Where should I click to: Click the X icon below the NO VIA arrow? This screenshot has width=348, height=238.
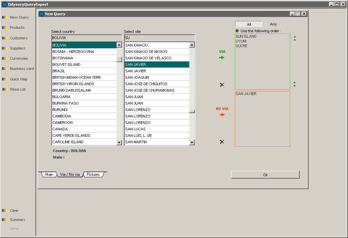coord(222,142)
